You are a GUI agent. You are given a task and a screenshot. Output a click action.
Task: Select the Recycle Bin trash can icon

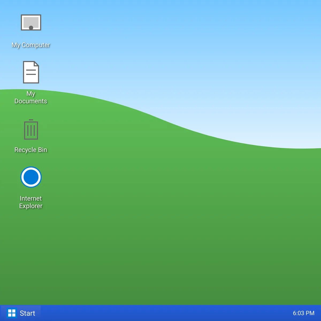click(31, 129)
